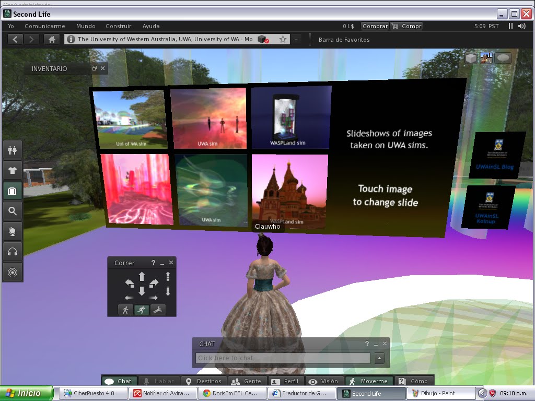Image resolution: width=535 pixels, height=401 pixels.
Task: Open the UWAinSL Blog sign
Action: 496,155
